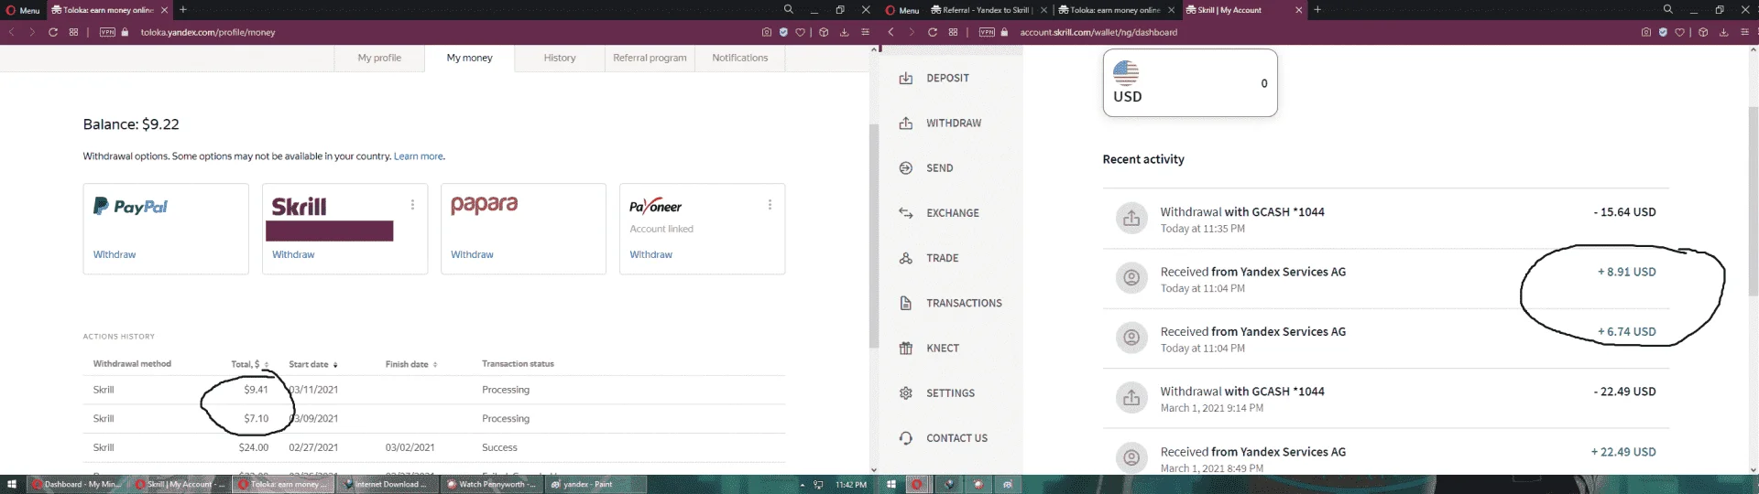
Task: Withdraw via Skrill
Action: click(293, 254)
